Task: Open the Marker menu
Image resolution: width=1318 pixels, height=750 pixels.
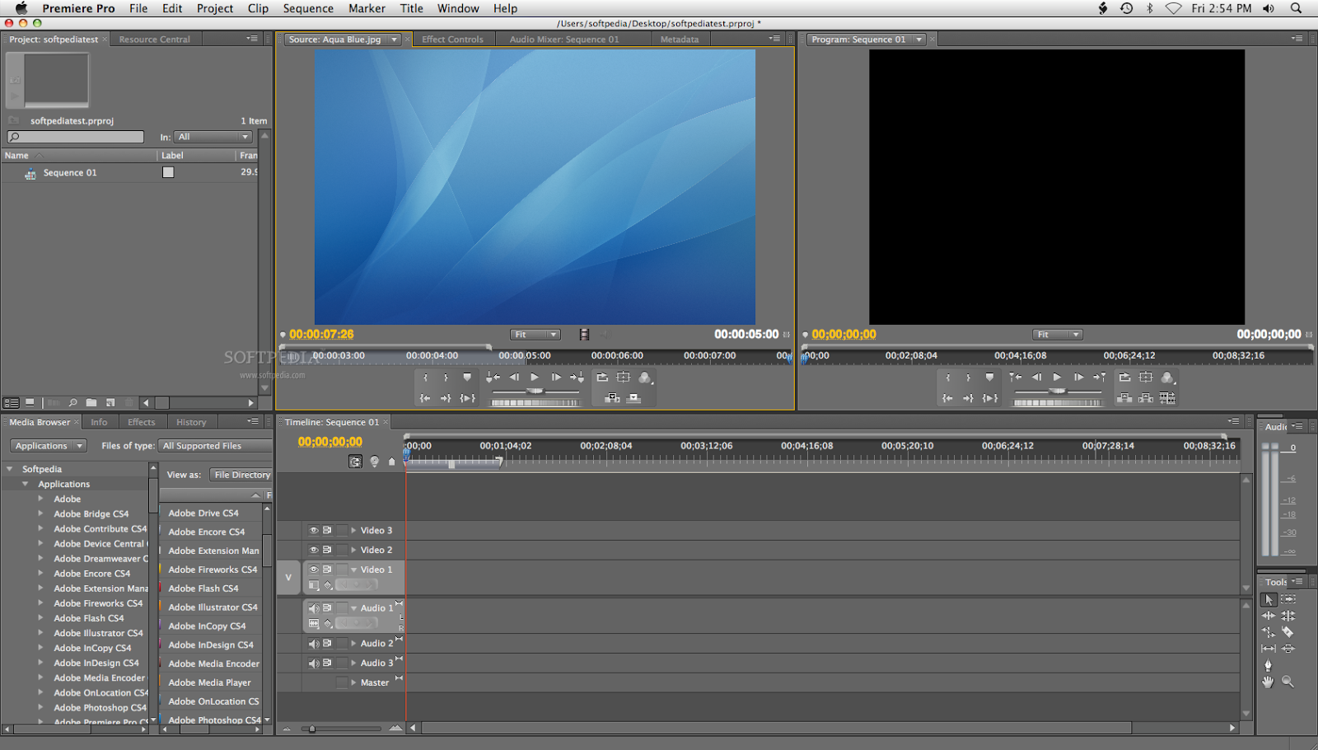Action: click(367, 8)
